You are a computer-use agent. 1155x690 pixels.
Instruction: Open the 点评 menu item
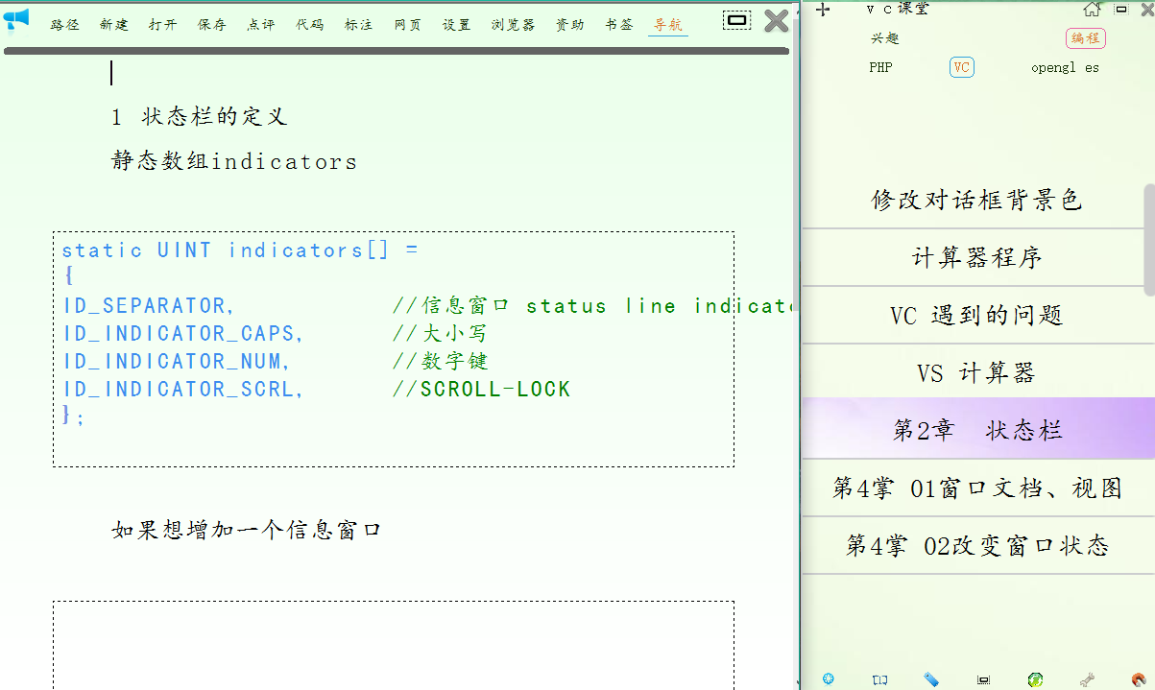pyautogui.click(x=261, y=25)
